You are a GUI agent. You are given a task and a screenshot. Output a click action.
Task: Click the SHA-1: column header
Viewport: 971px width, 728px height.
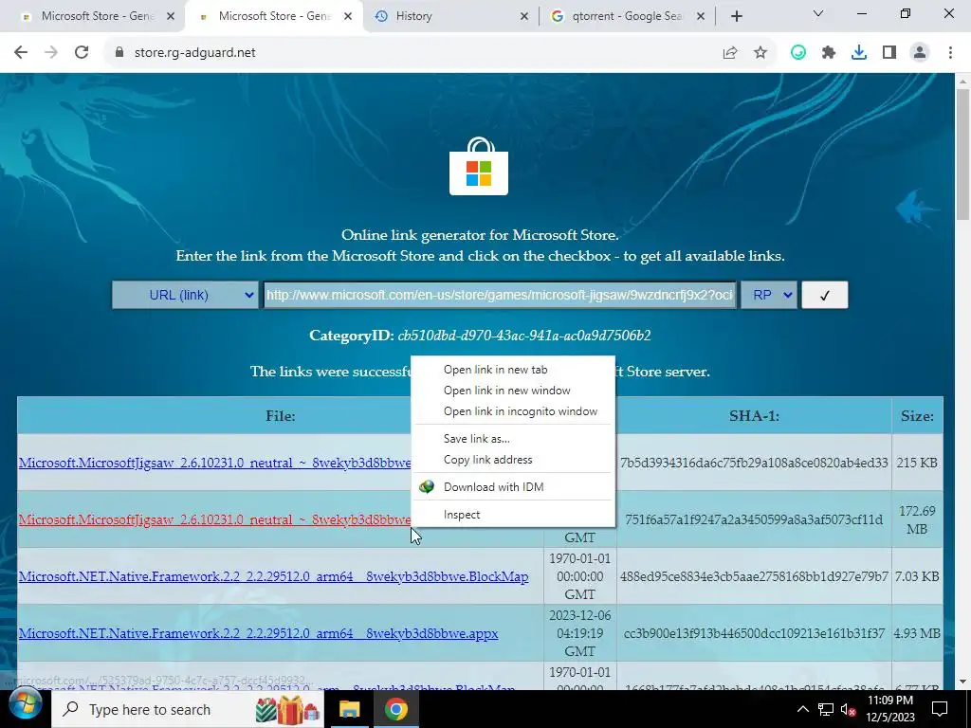click(754, 416)
